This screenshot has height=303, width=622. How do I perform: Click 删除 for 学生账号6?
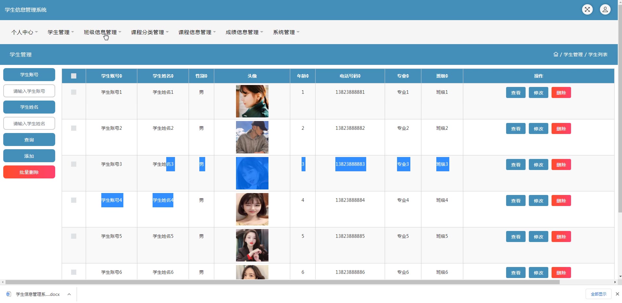click(561, 273)
